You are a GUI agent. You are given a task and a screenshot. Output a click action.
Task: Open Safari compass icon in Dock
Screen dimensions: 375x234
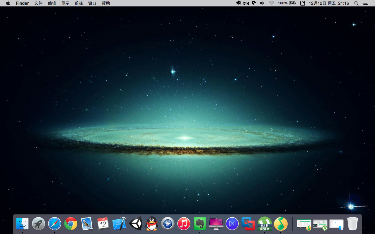tap(54, 224)
